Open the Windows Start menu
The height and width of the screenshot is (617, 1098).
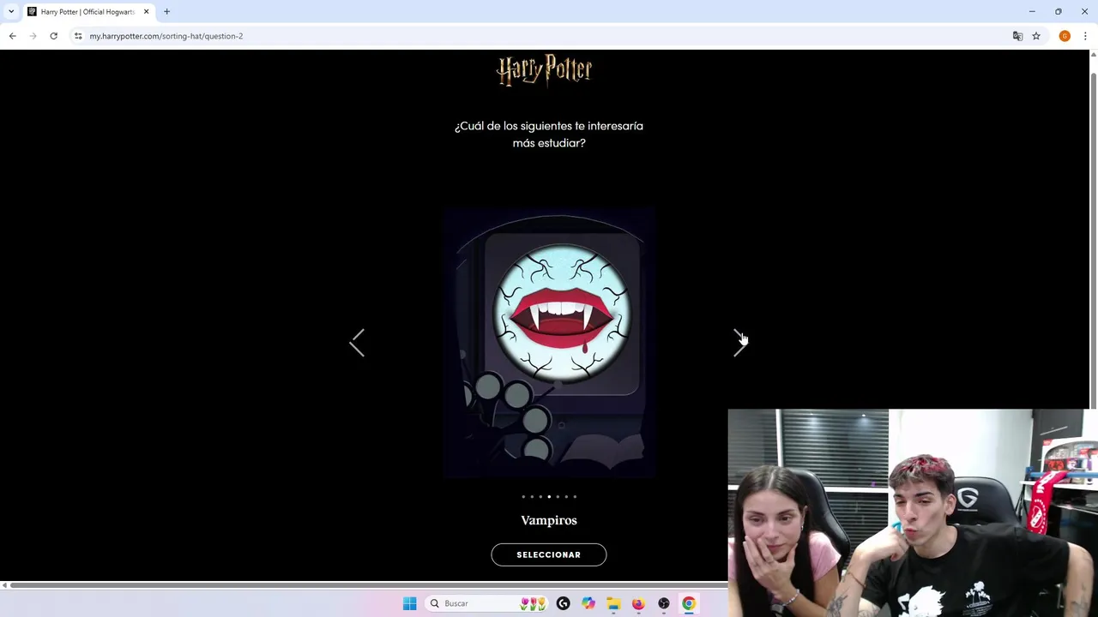409,603
